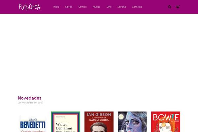The width and height of the screenshot is (198, 132).
Task: Select the Walter Benjamin book cover
Action: point(66,122)
